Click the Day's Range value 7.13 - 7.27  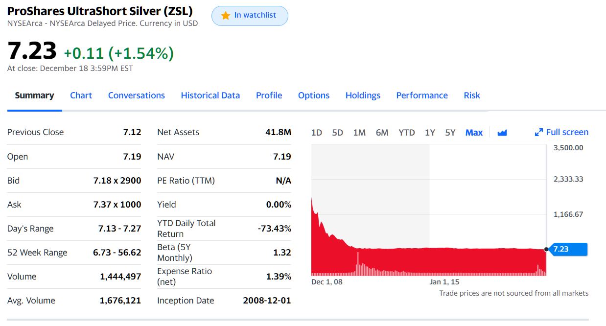pyautogui.click(x=120, y=229)
